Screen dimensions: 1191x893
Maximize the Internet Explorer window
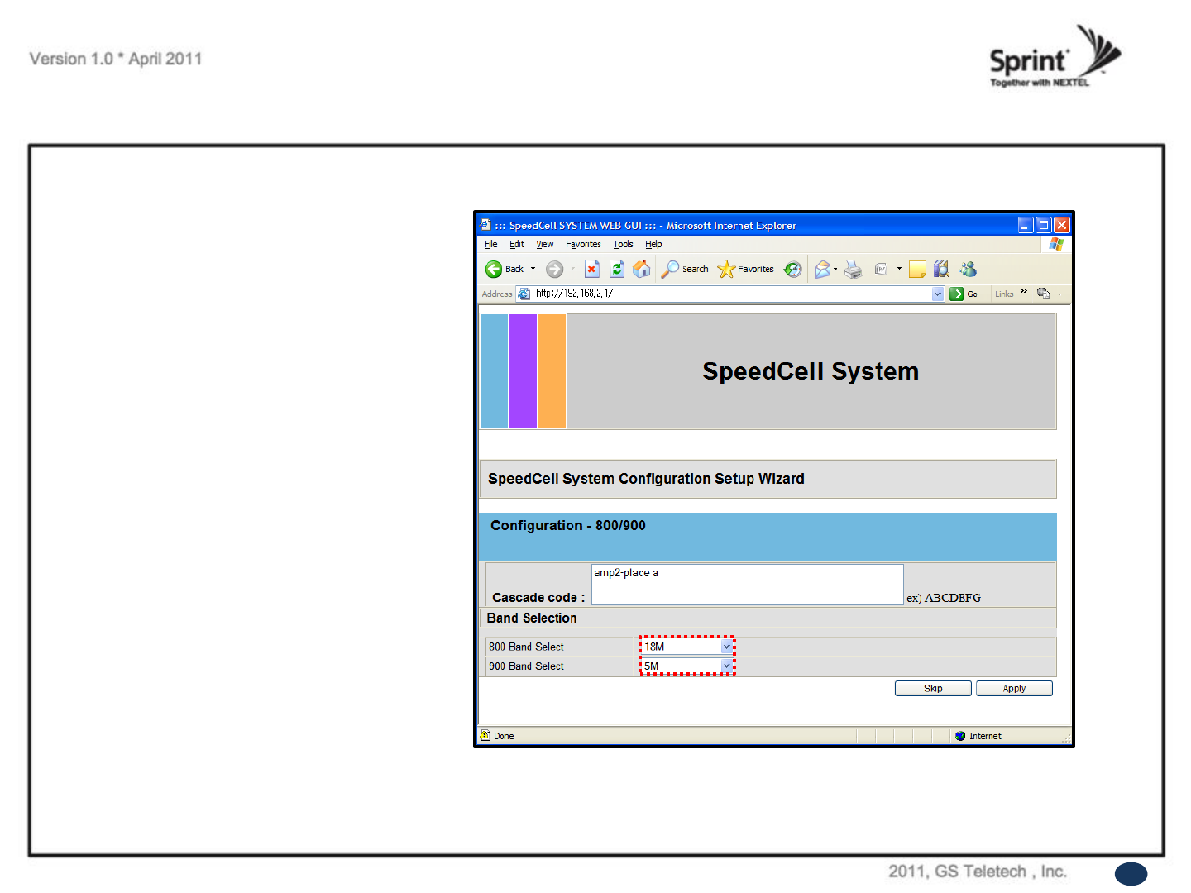(x=1044, y=225)
